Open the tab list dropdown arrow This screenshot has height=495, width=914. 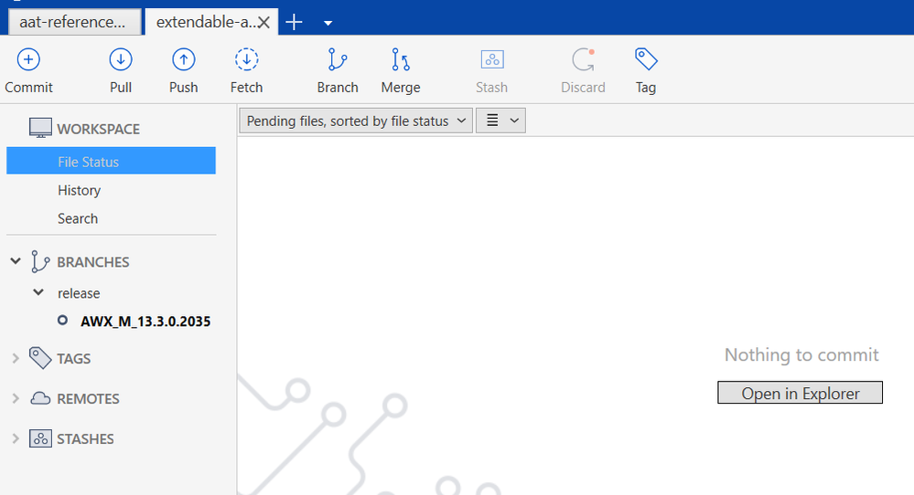pos(328,23)
